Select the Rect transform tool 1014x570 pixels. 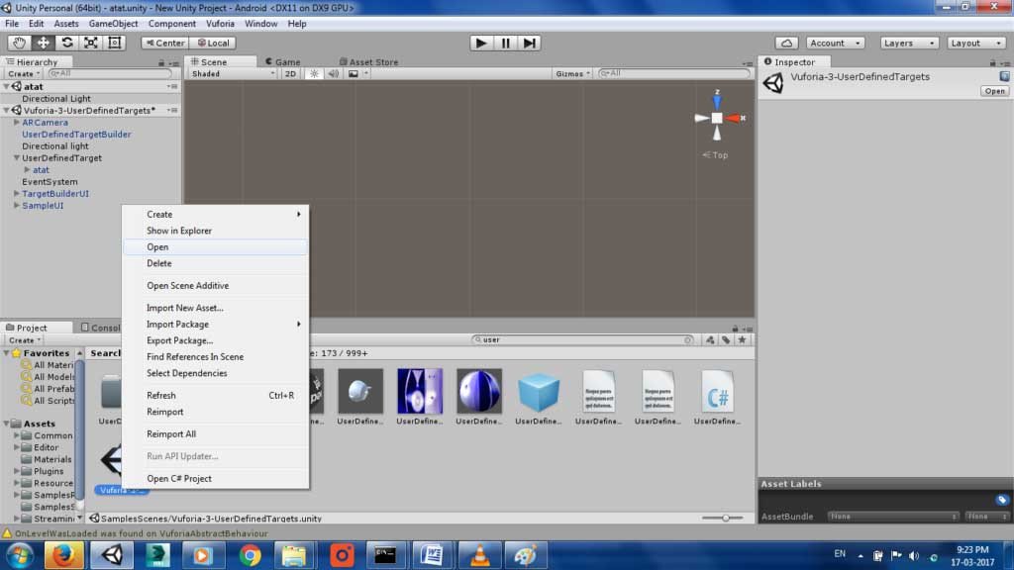pos(115,43)
